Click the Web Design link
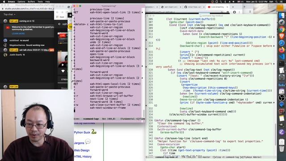The image size is (286, 161). pyautogui.click(x=82, y=150)
